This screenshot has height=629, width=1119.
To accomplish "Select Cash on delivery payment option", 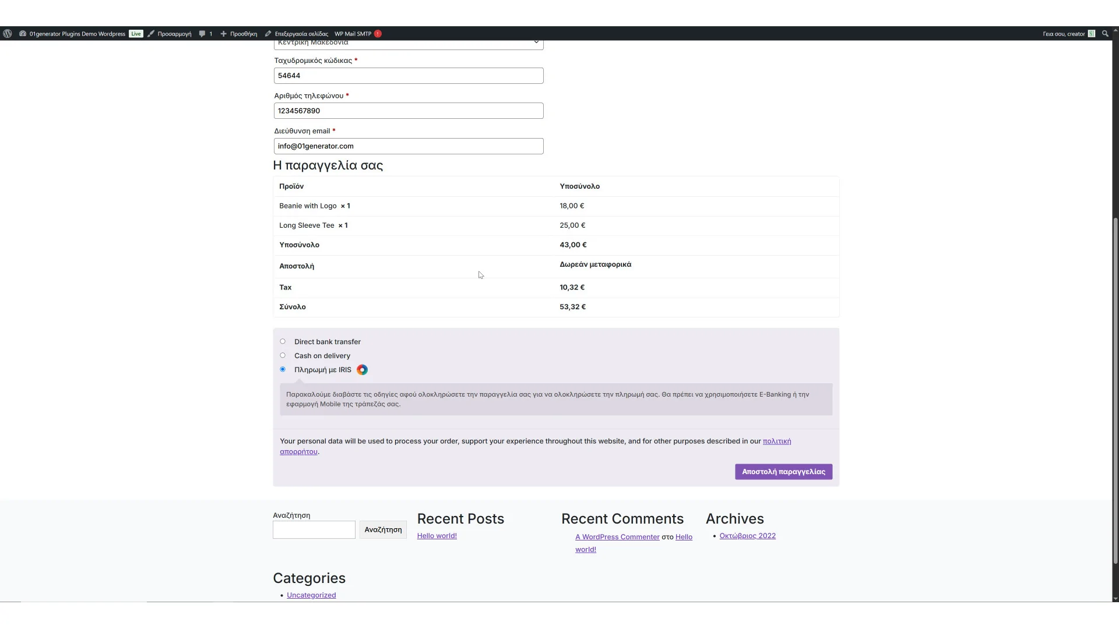I will coord(283,356).
